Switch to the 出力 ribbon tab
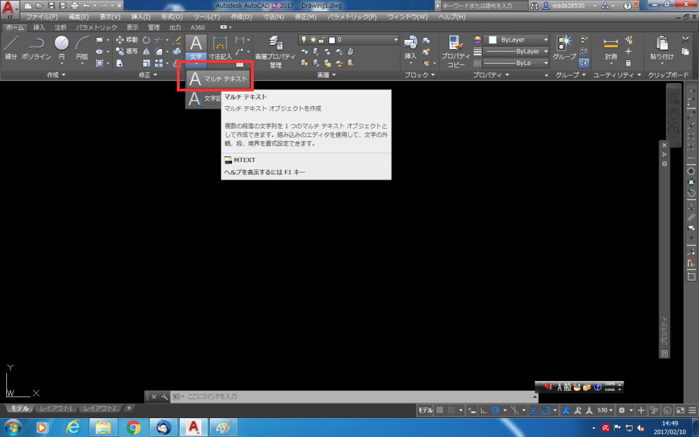The height and width of the screenshot is (437, 699). (175, 27)
